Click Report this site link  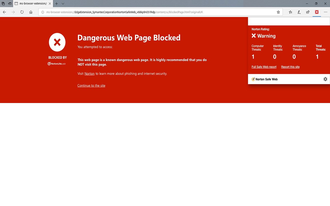click(290, 67)
